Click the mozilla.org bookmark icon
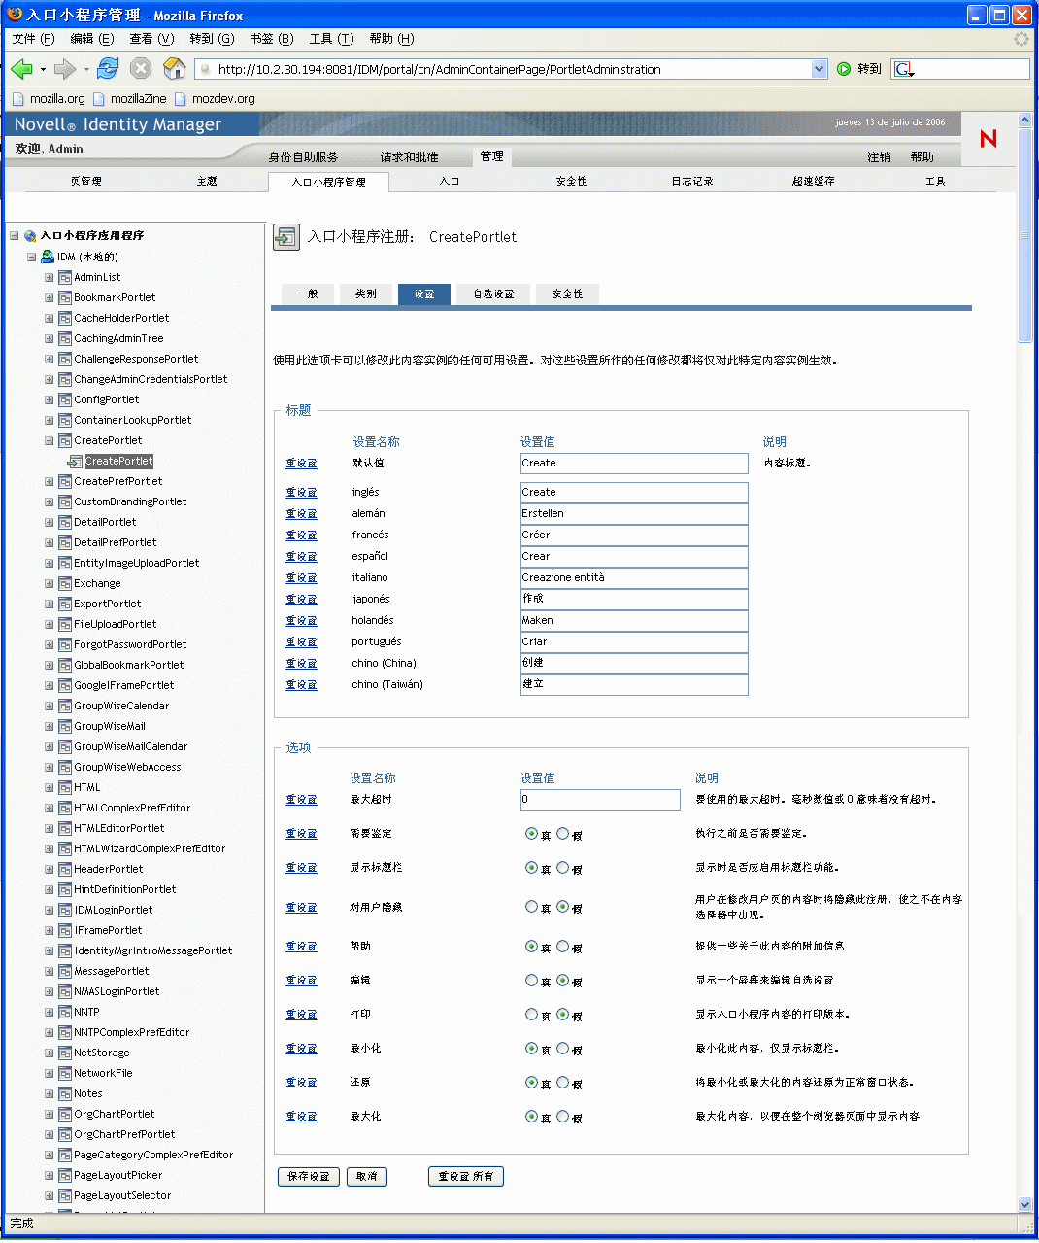This screenshot has width=1039, height=1243. [17, 98]
